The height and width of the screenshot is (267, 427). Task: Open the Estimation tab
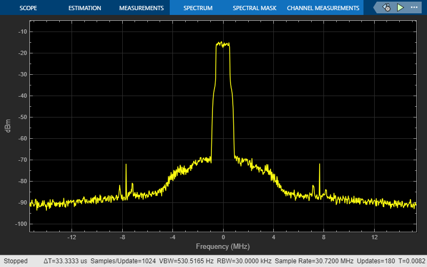(85, 8)
